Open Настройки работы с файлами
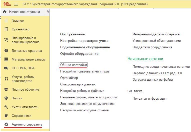 (82, 91)
